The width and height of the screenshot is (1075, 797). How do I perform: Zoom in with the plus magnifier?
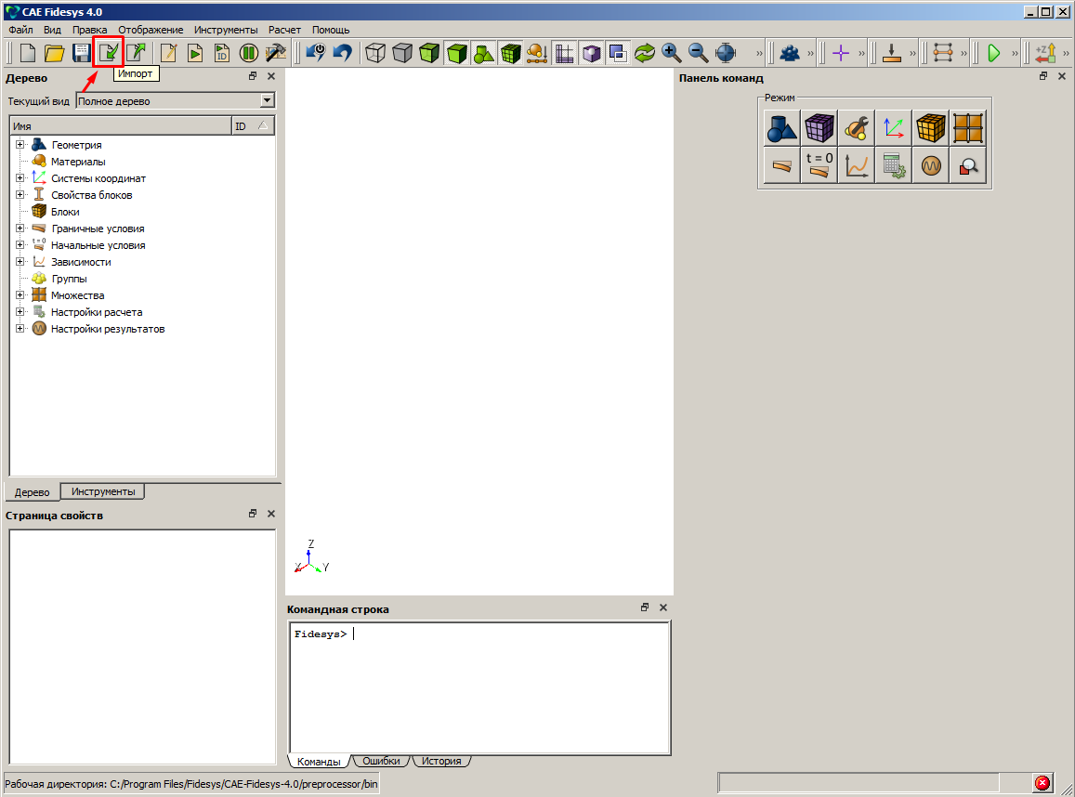tap(671, 53)
